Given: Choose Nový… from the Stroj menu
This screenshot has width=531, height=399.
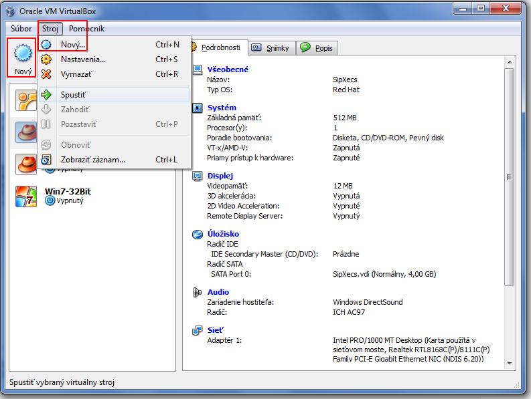Looking at the screenshot, I should pos(114,45).
